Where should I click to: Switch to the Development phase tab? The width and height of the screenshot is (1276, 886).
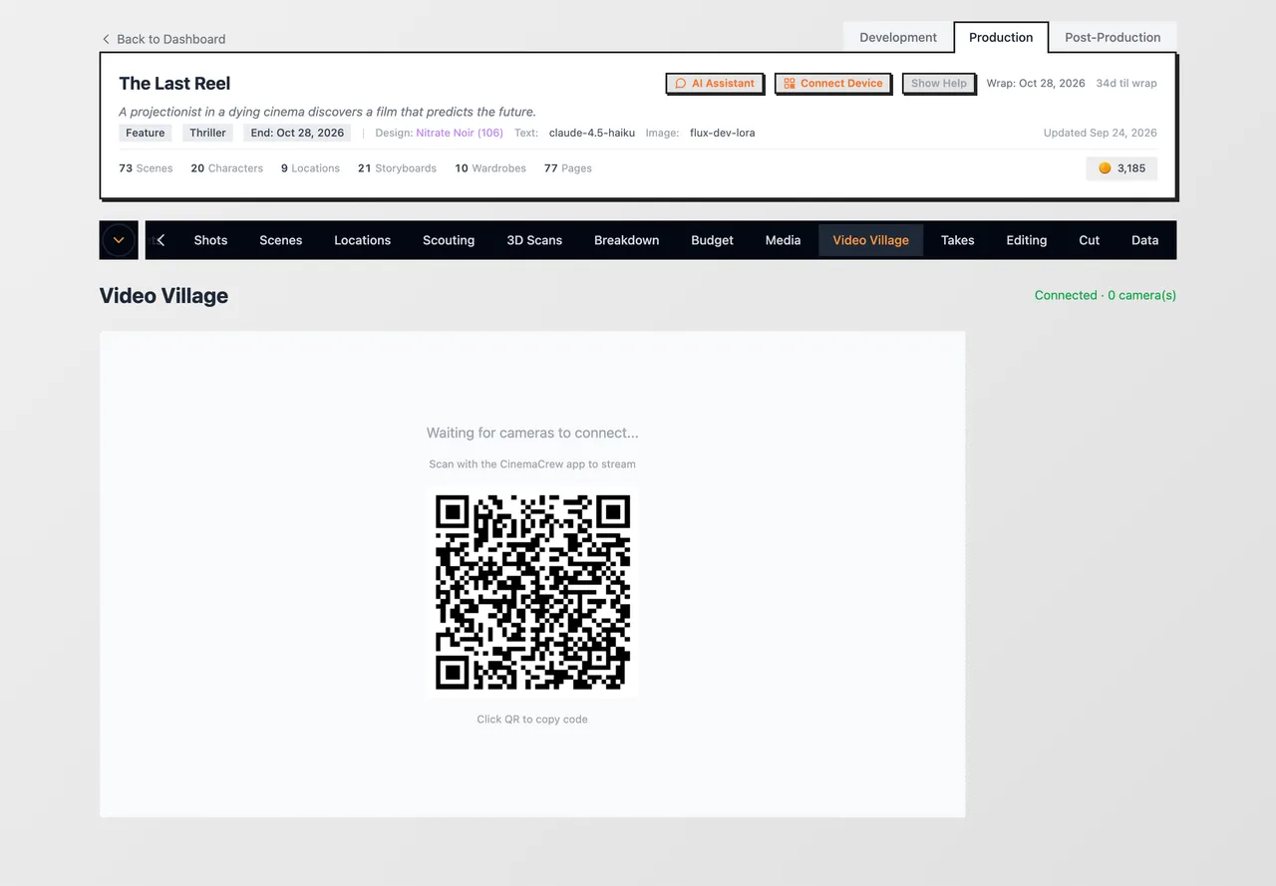tap(898, 37)
